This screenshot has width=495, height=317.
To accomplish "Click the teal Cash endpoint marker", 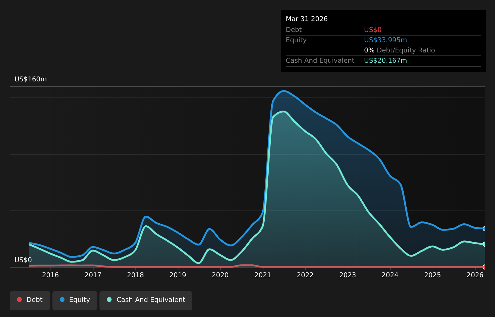I will click(x=485, y=244).
